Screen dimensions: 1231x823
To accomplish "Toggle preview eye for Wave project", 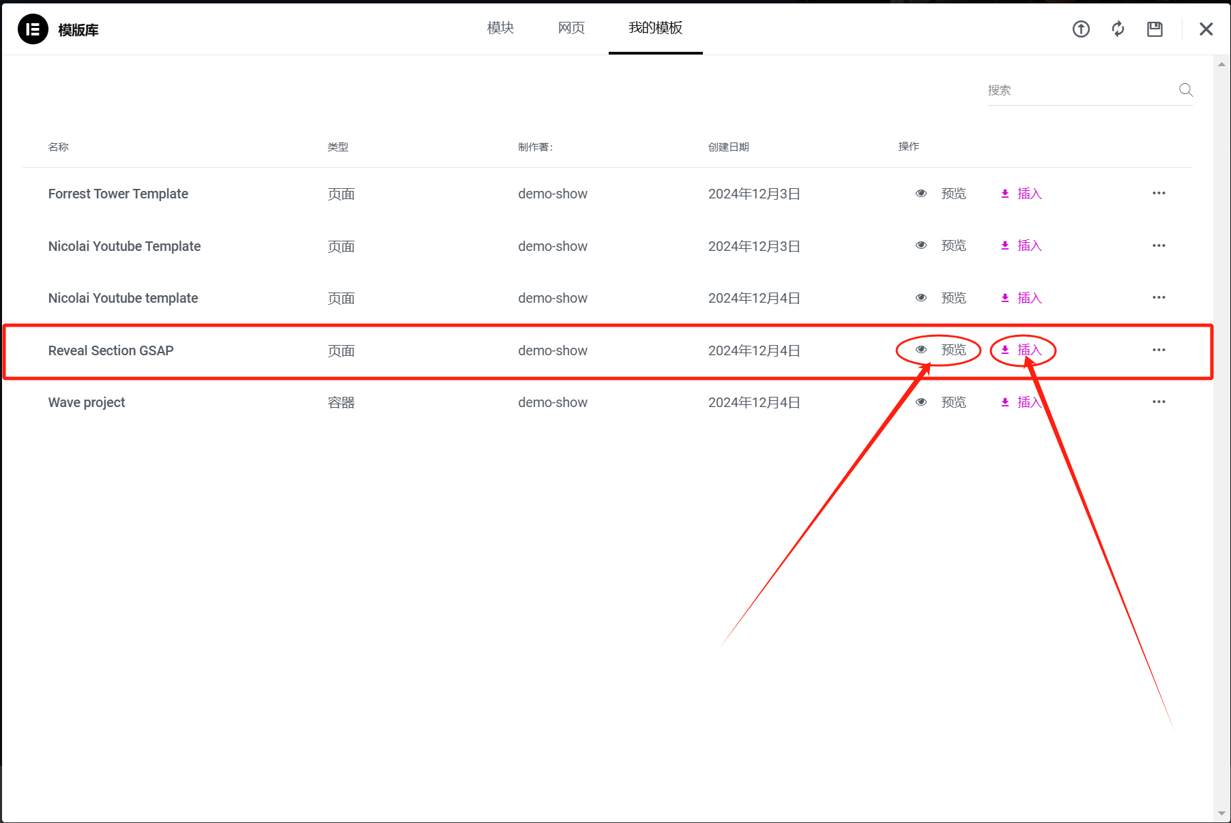I will coord(921,402).
